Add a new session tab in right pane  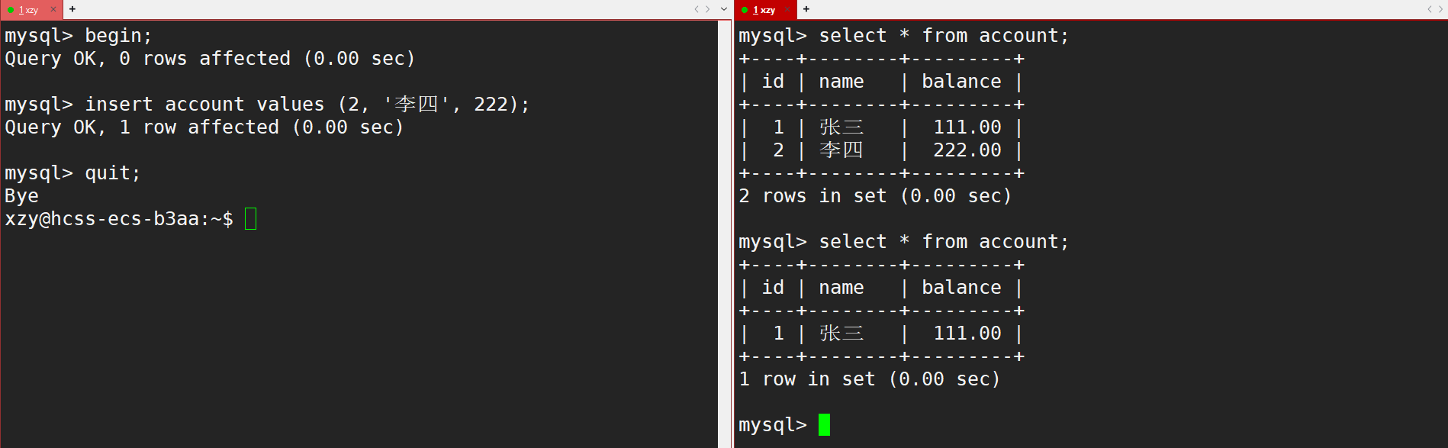(x=806, y=9)
